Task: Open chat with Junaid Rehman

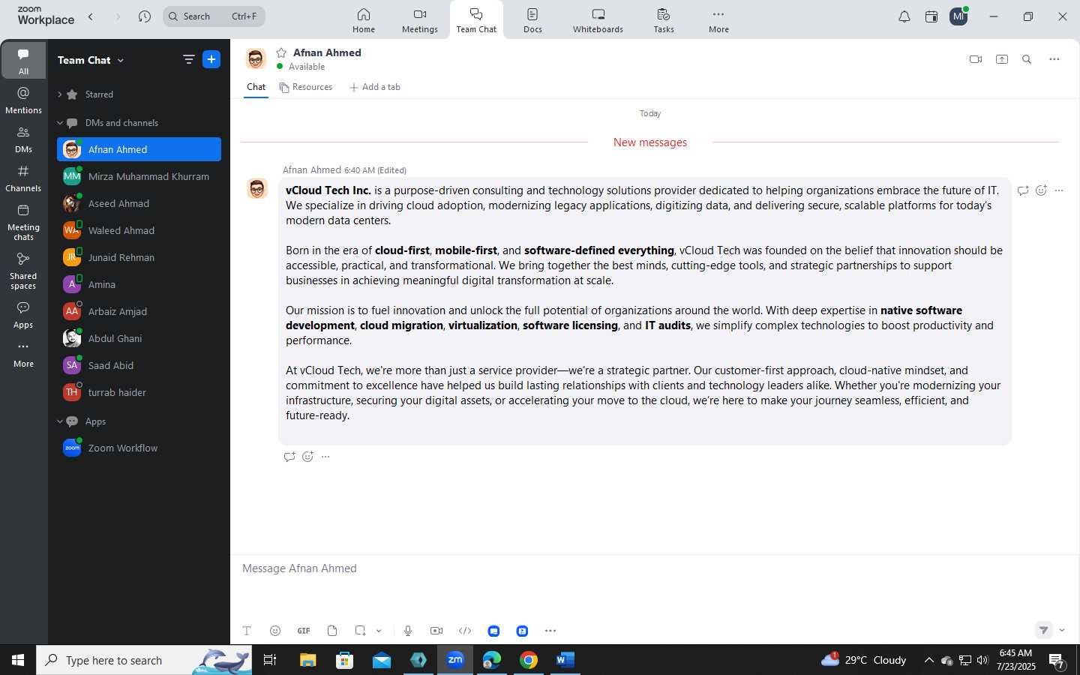Action: (139, 257)
